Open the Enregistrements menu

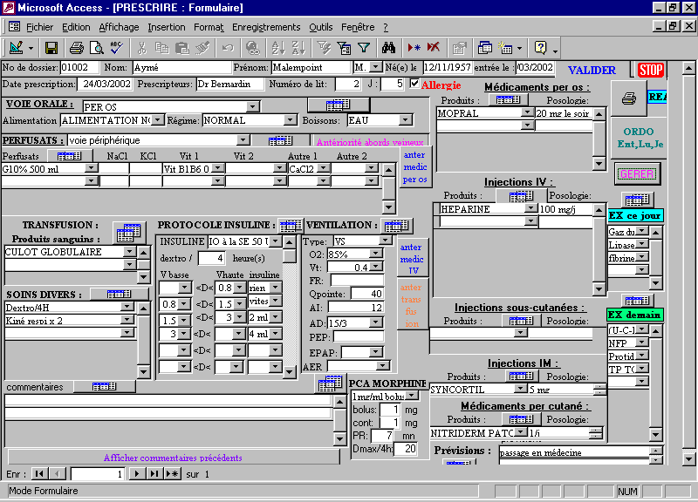[266, 27]
